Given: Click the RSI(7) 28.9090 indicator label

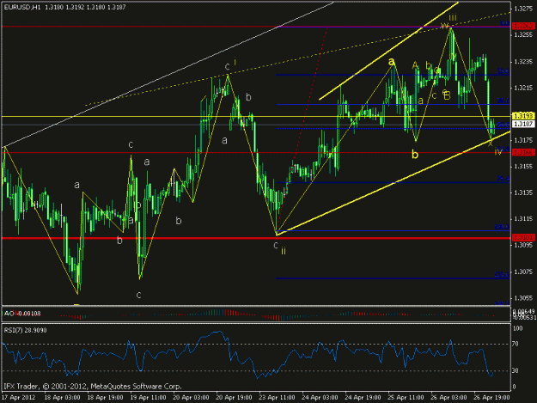Looking at the screenshot, I should point(25,331).
